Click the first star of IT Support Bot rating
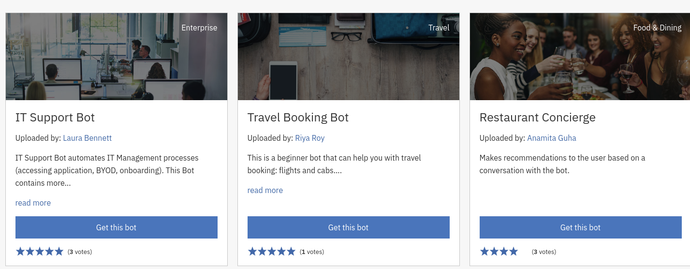690x269 pixels. point(20,252)
